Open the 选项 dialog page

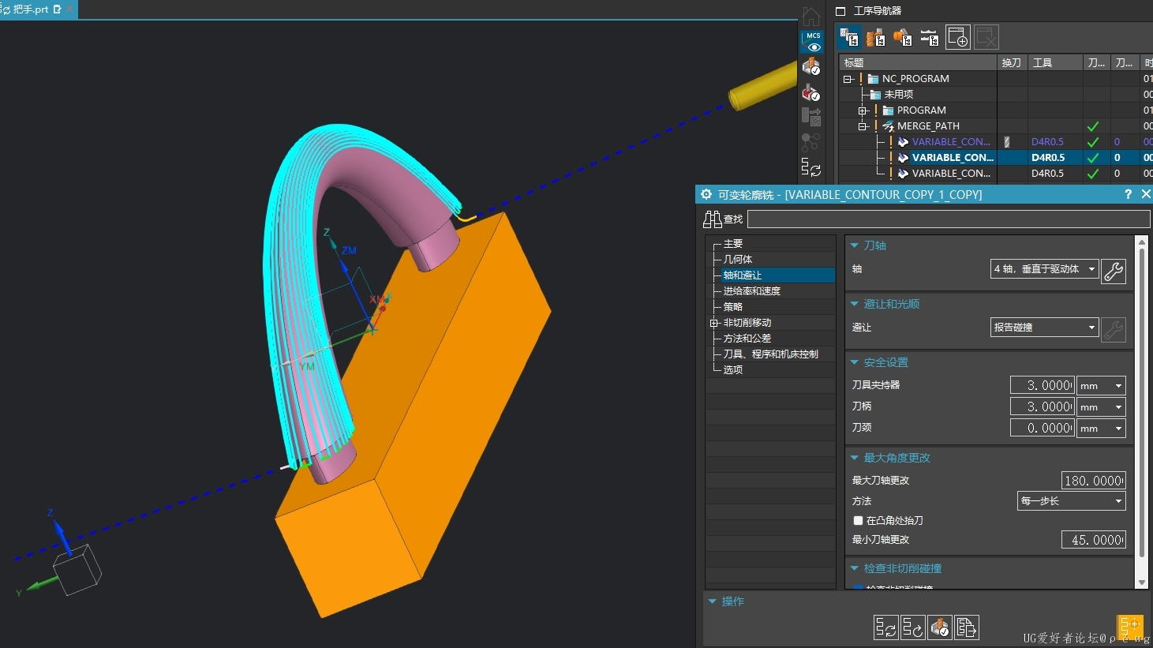pyautogui.click(x=733, y=369)
